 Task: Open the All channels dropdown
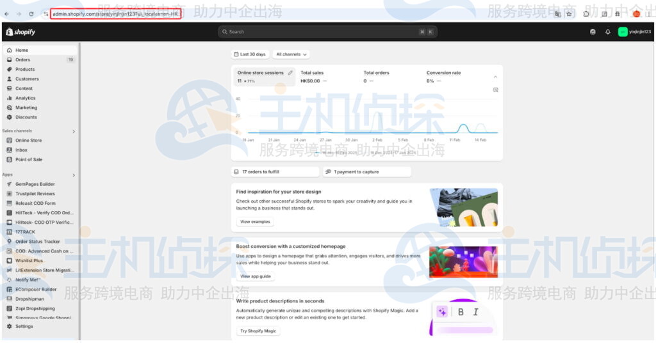click(x=291, y=54)
